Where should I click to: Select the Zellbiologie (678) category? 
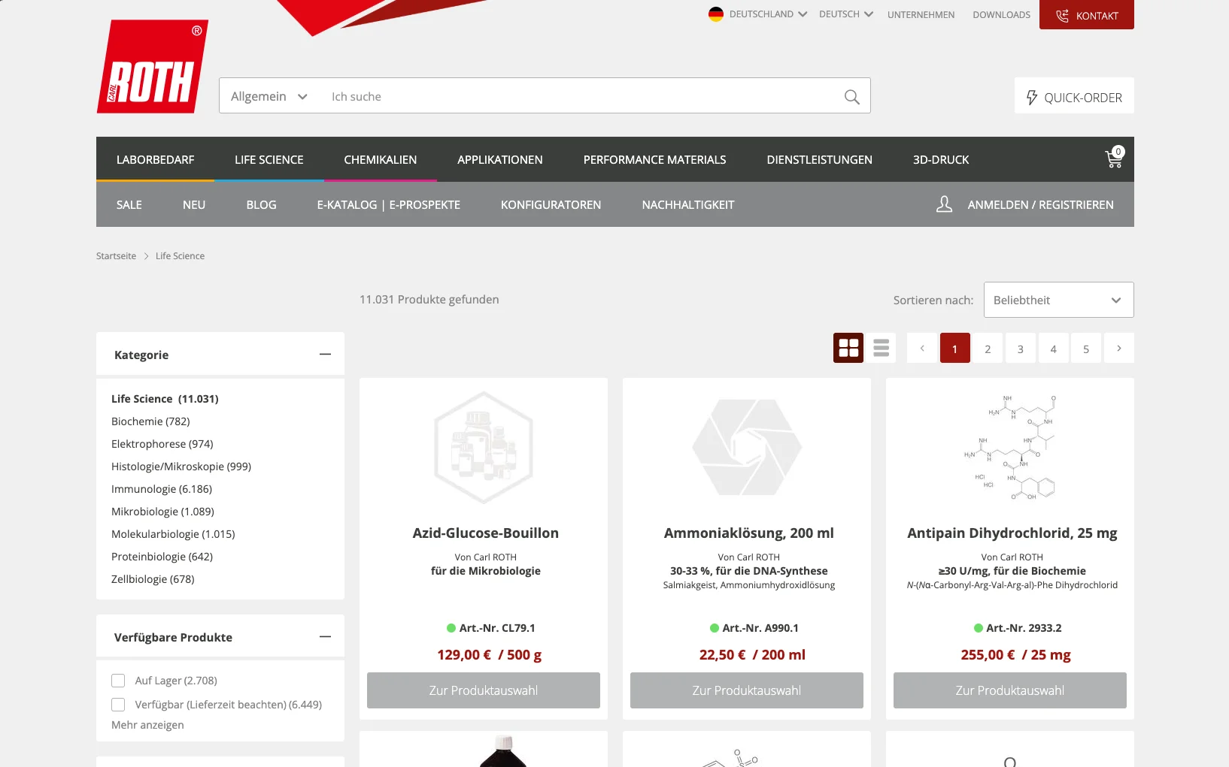153,579
